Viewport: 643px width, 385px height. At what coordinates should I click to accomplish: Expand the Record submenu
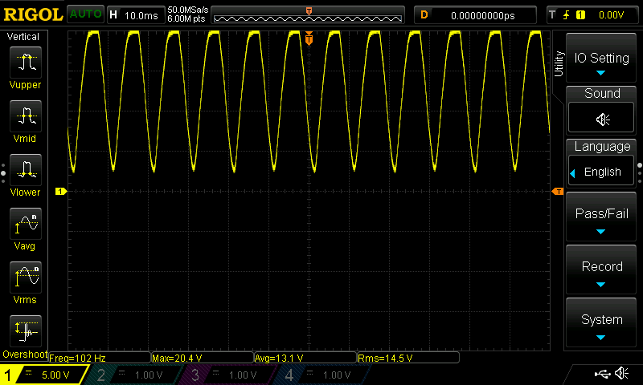tap(601, 270)
